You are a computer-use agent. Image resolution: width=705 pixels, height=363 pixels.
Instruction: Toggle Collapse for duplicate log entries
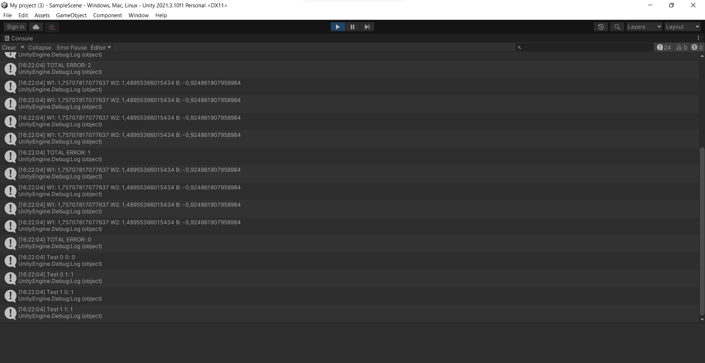[39, 47]
